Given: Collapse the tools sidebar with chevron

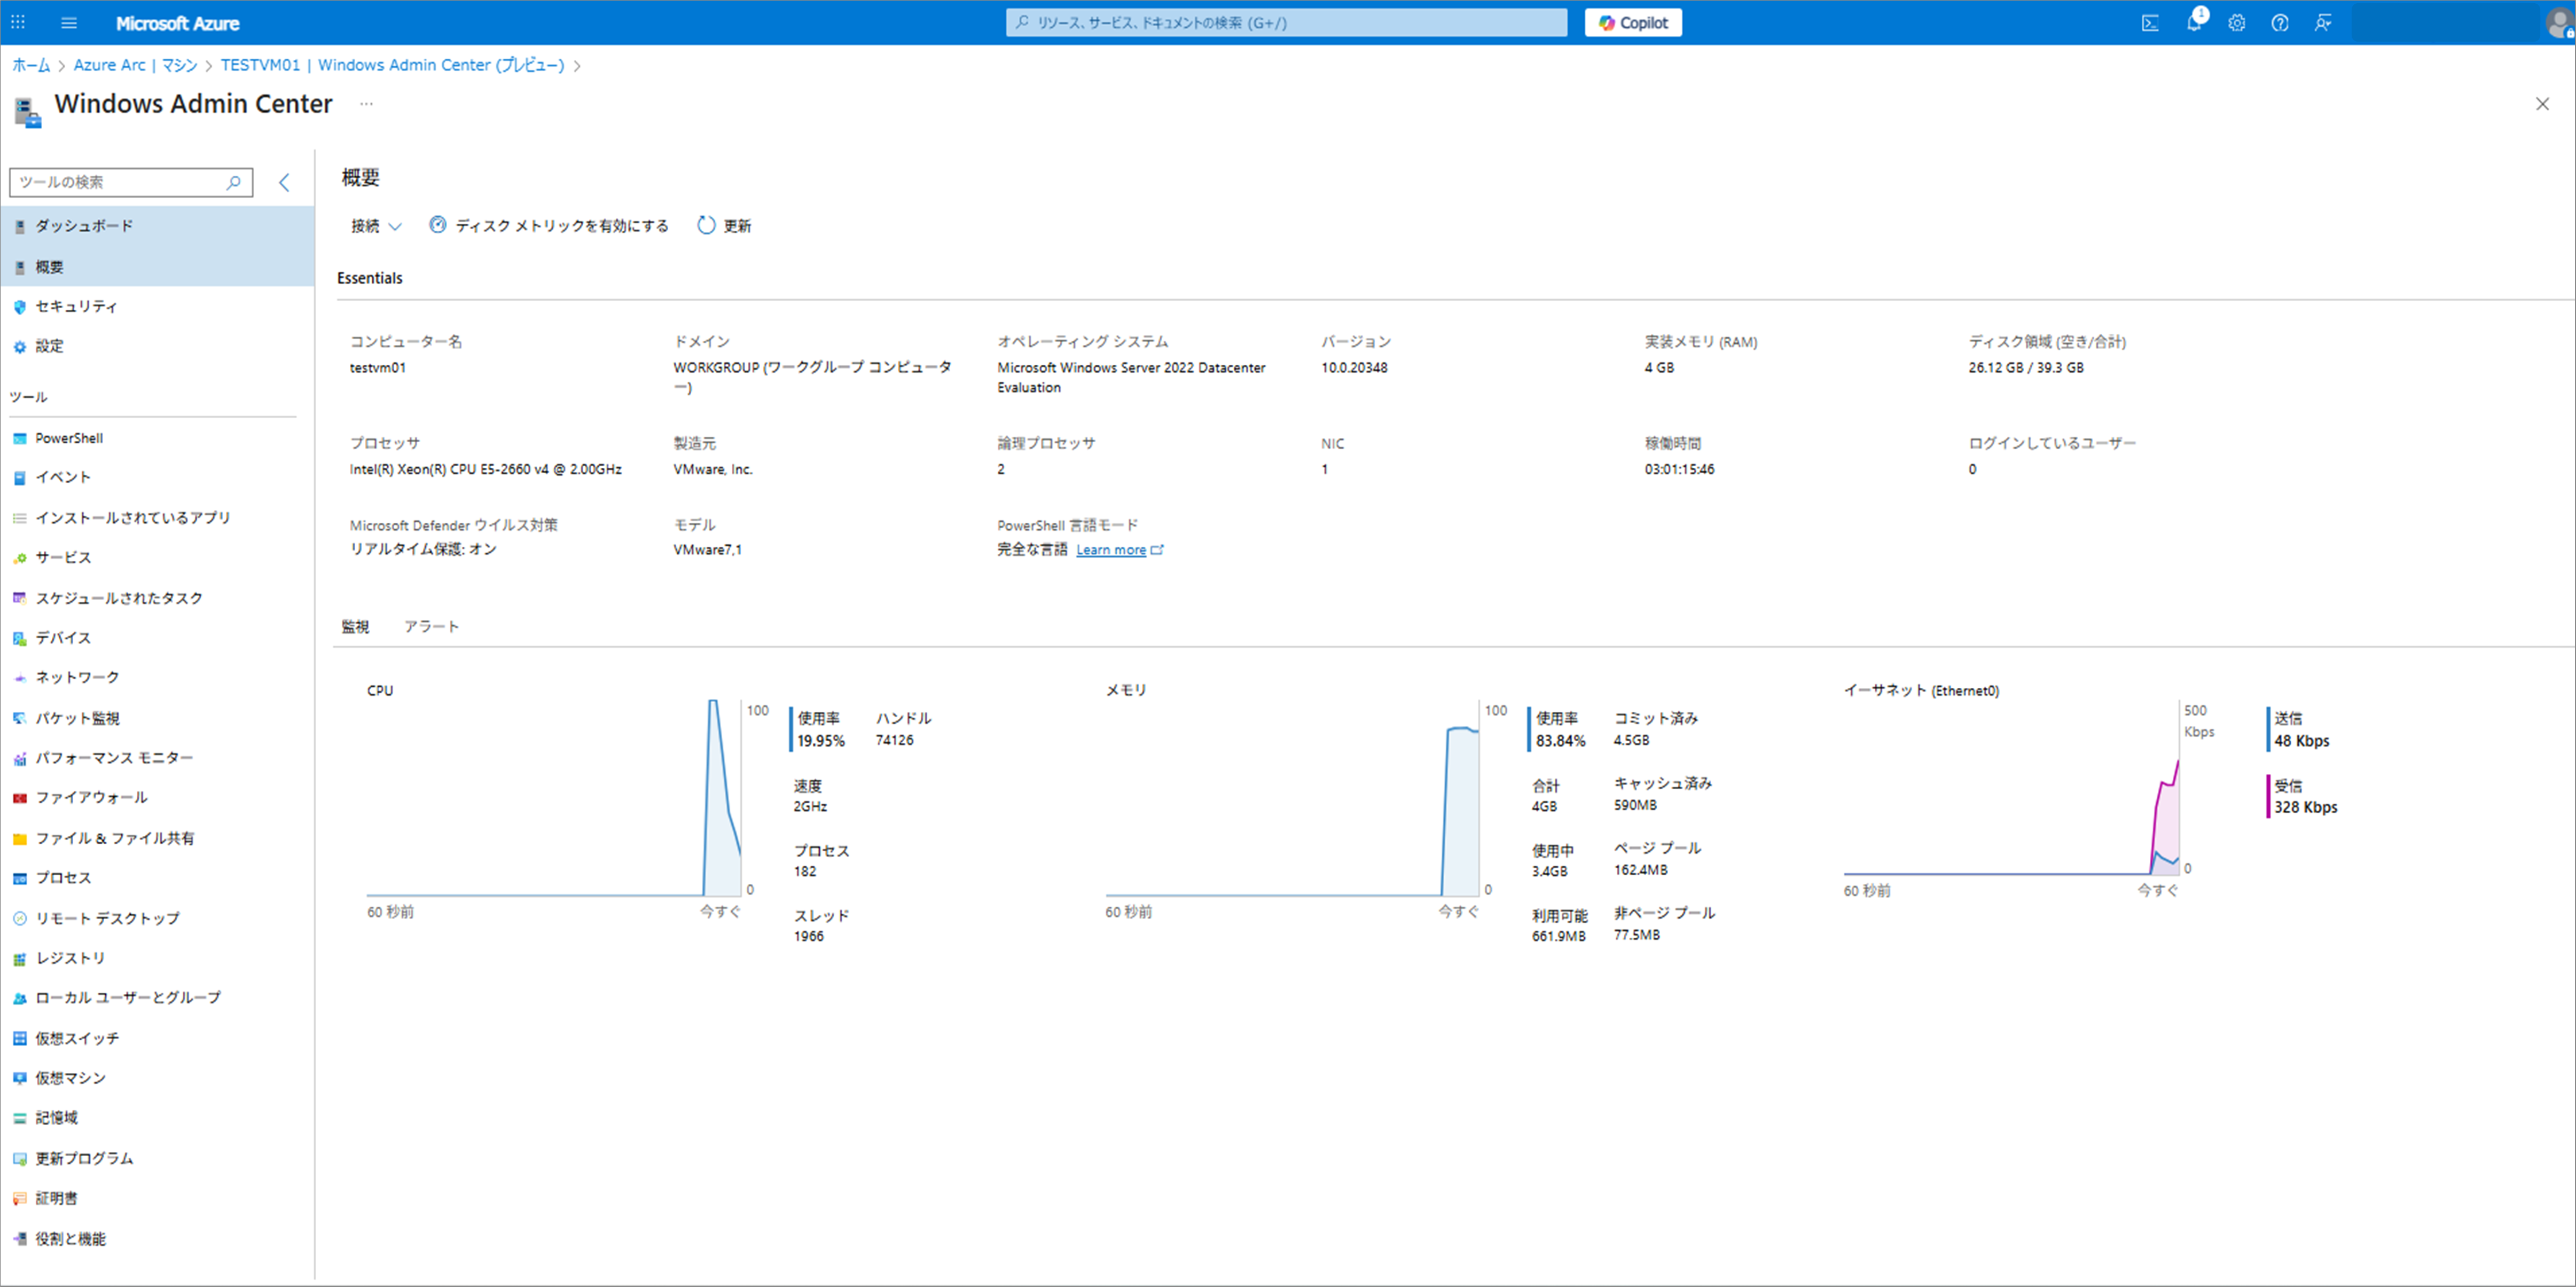Looking at the screenshot, I should tap(284, 182).
